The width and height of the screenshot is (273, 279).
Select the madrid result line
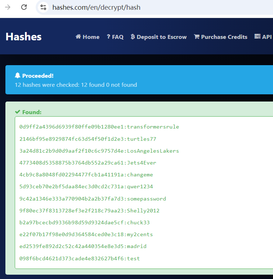tap(83, 246)
